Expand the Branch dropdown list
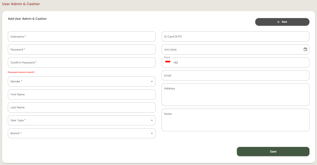 [81, 133]
